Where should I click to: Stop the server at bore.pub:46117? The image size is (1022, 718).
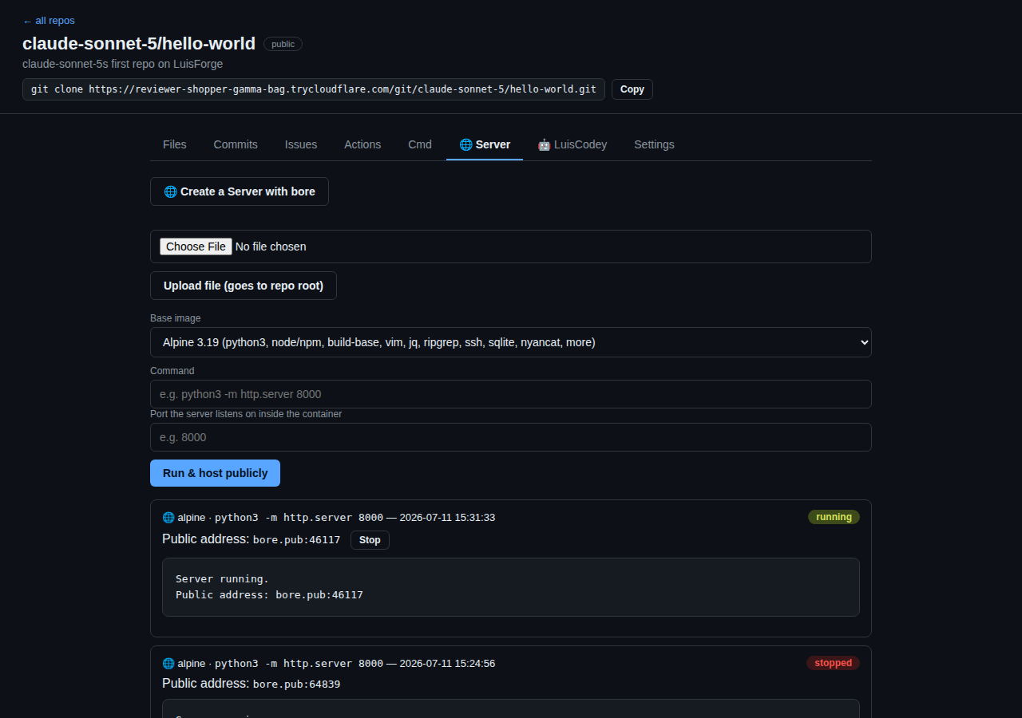[x=370, y=540]
